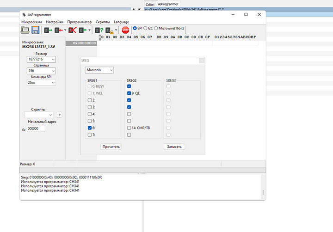Screen dimensions: 333x232
Task: Uncheck the SREG2 checkbox above 9: QE
Action: coord(129,86)
